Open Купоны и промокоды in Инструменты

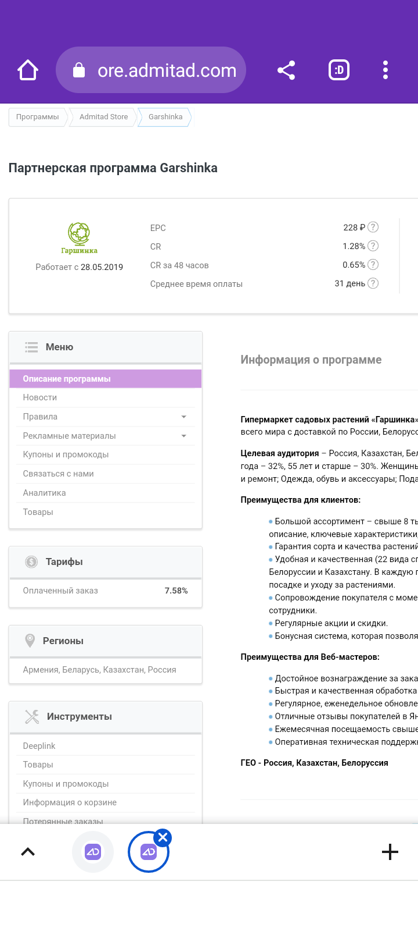(106, 784)
